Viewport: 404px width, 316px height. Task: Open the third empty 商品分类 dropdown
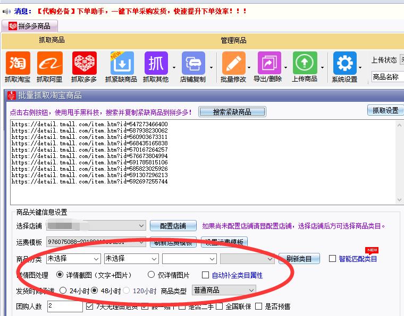(189, 259)
